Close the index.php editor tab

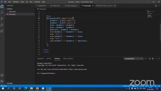93,6
